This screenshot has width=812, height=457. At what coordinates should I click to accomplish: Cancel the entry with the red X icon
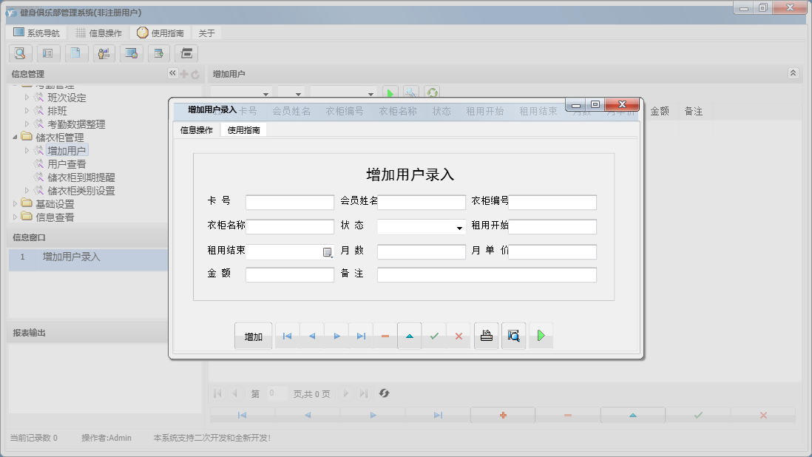(459, 335)
